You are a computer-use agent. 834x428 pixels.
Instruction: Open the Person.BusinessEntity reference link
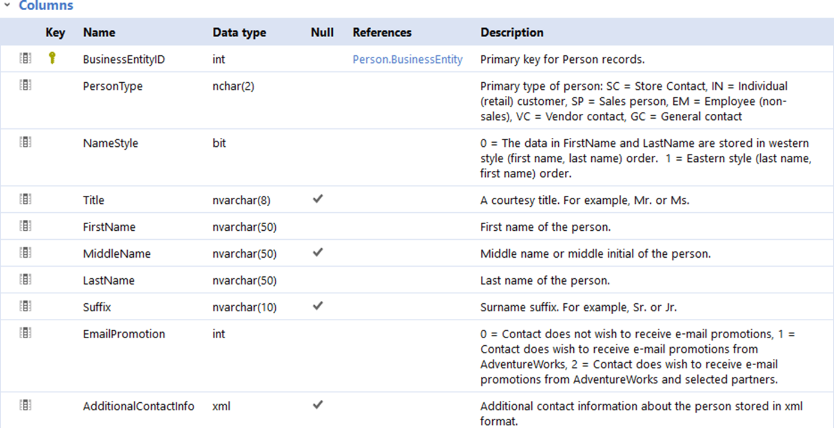pos(407,59)
